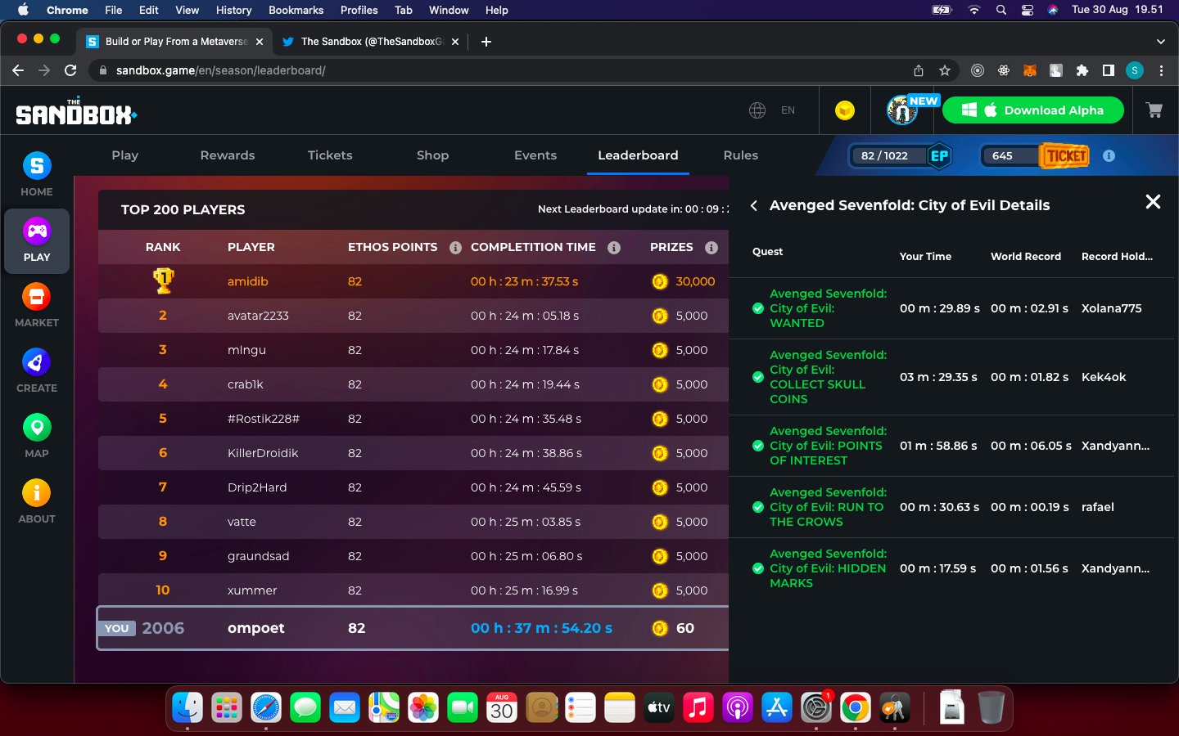
Task: Click the 82 / 1022 EP progress counter
Action: (884, 155)
